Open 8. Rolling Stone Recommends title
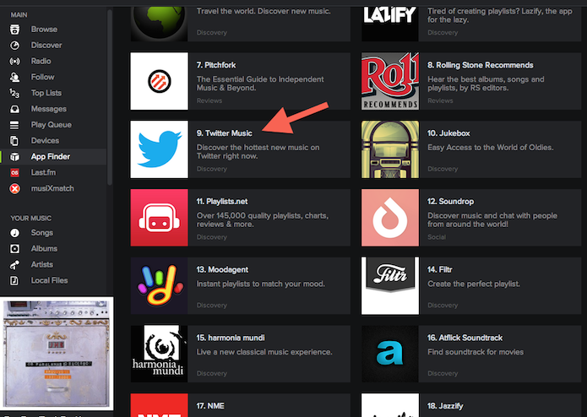Screen dimensions: 587x417 (x=481, y=65)
